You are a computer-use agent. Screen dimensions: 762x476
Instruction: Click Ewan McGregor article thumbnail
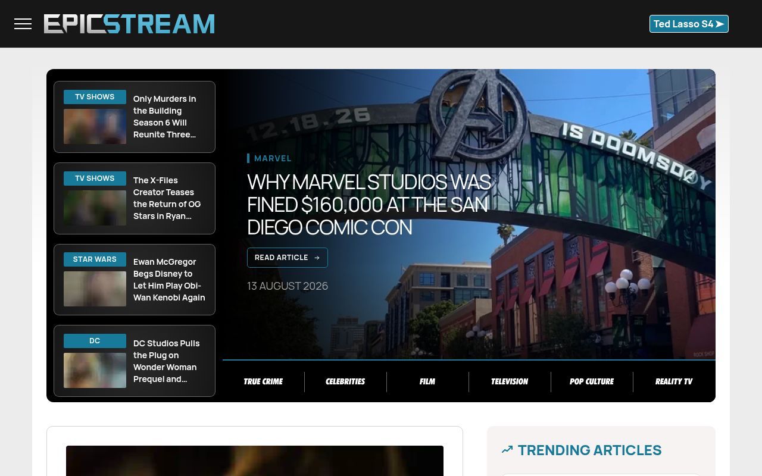[x=95, y=289]
